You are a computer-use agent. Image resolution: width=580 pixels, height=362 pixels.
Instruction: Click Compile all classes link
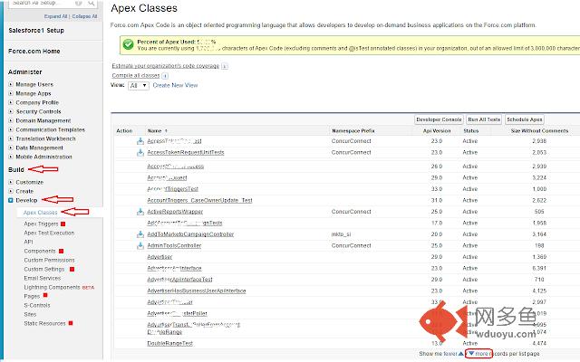[x=136, y=75]
